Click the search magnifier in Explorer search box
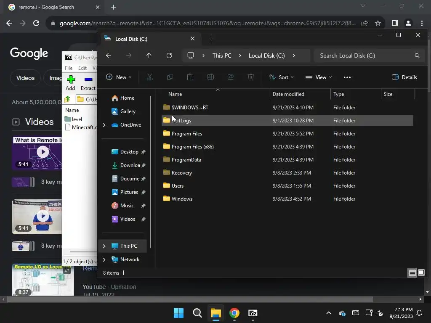431x323 pixels. (x=417, y=56)
